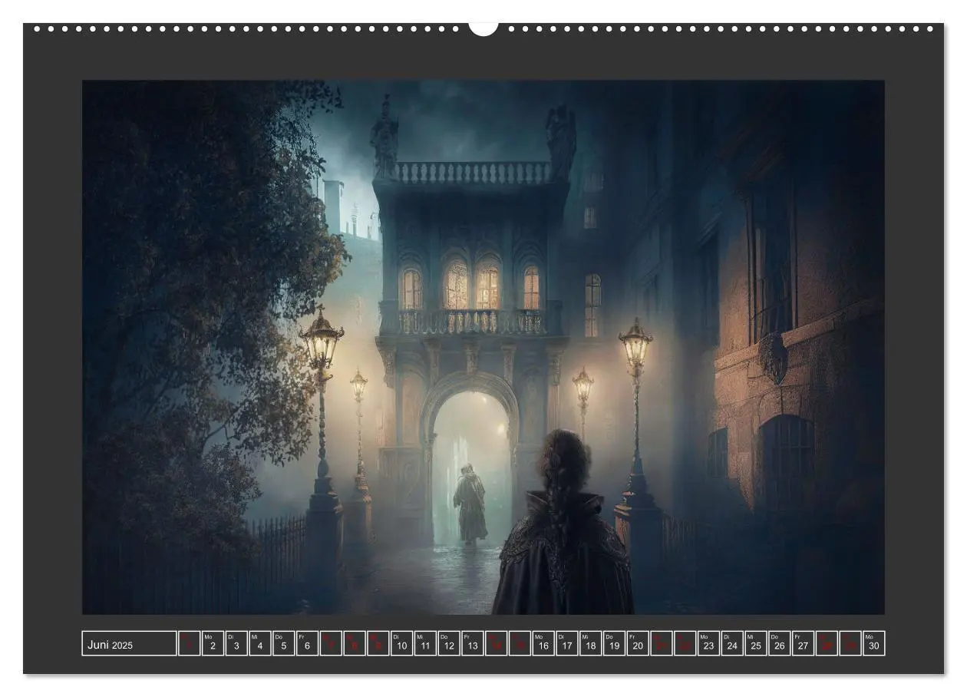Click the calendar hanging hole notch at top
967x697 pixels.
pyautogui.click(x=484, y=28)
